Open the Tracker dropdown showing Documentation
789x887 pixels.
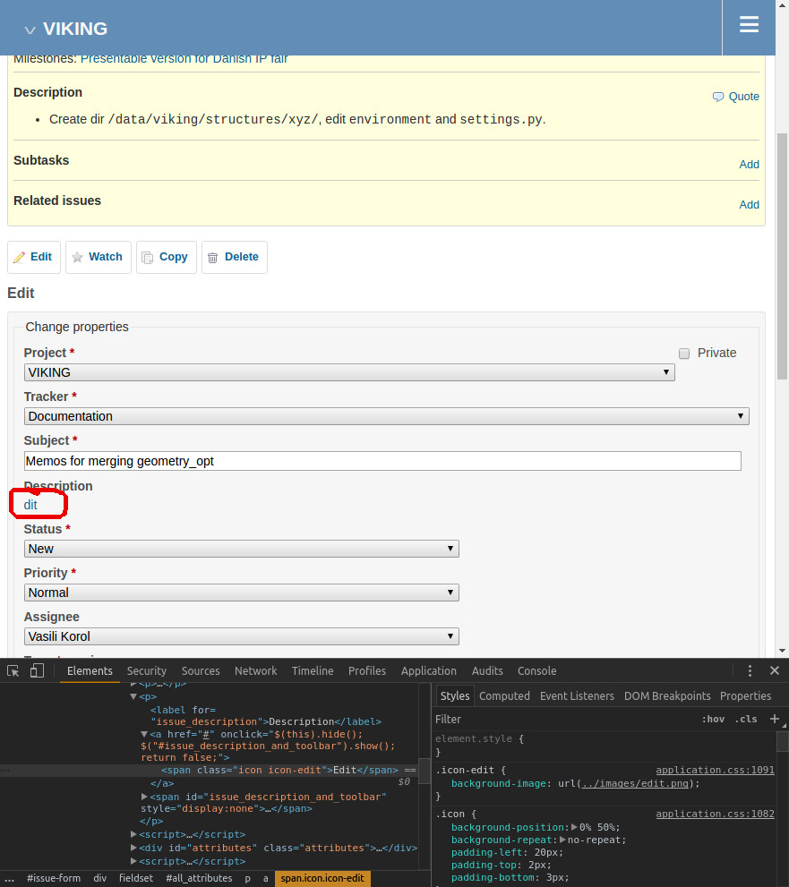[387, 416]
